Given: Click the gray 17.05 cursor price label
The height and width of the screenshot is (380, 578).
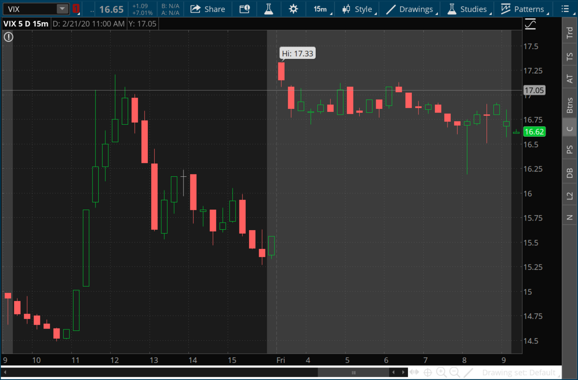Looking at the screenshot, I should pyautogui.click(x=535, y=90).
